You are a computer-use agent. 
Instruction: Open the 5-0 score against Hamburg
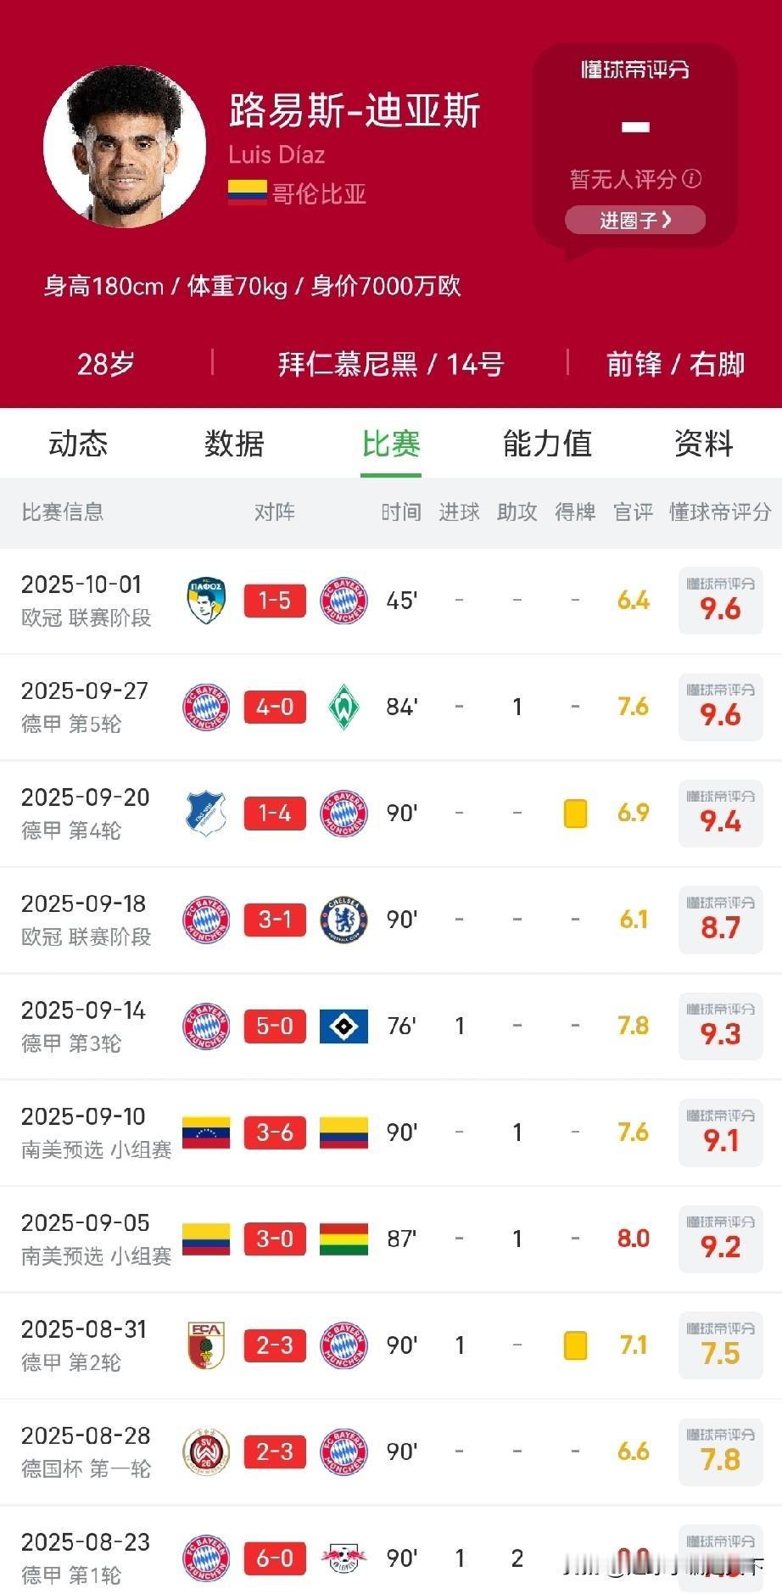pos(275,1026)
